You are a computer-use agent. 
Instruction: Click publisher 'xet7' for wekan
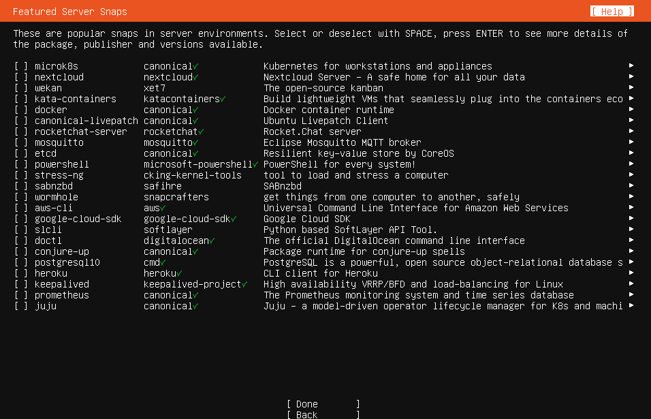[x=155, y=88]
